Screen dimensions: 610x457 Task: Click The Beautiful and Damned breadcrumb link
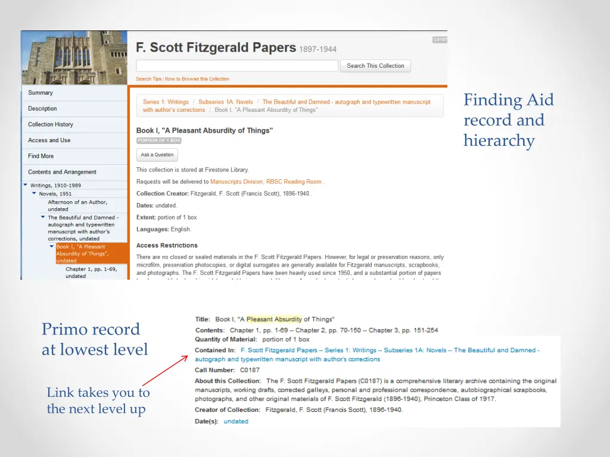(x=287, y=106)
